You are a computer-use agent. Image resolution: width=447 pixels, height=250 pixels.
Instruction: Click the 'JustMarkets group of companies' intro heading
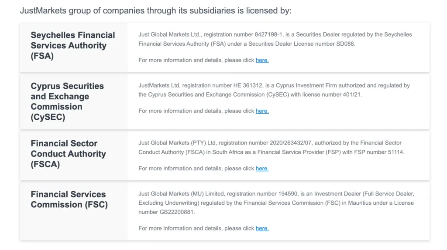tap(156, 10)
